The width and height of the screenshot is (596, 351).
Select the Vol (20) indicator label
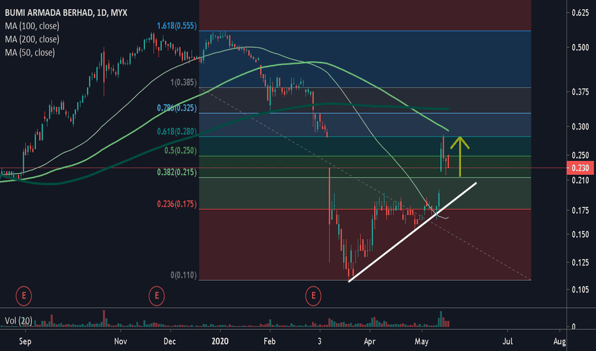point(19,320)
